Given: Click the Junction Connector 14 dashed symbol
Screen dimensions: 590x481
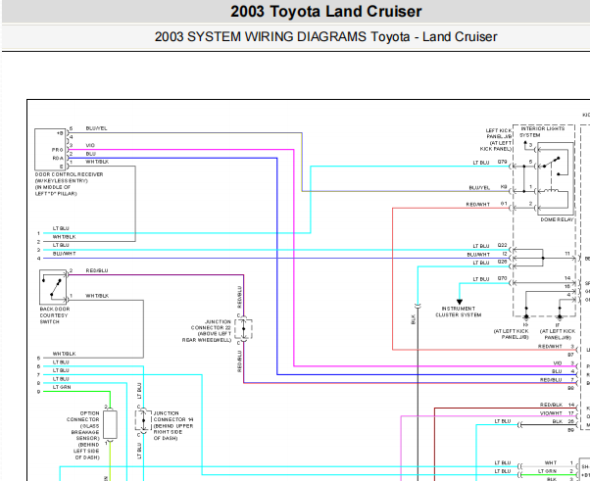Looking at the screenshot, I should tap(143, 420).
